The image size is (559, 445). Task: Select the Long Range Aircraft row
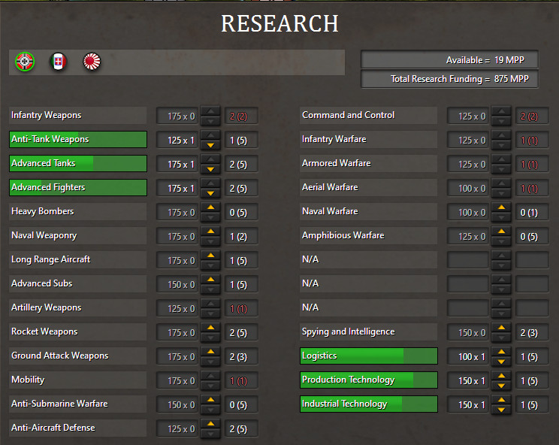[78, 259]
